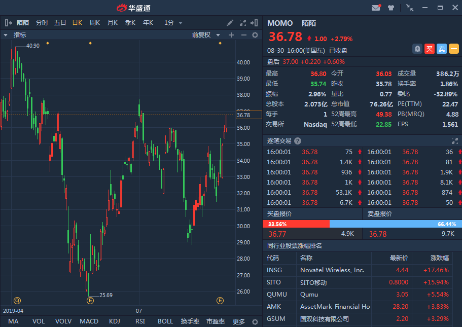Sort by 代码 column header

coord(273,258)
